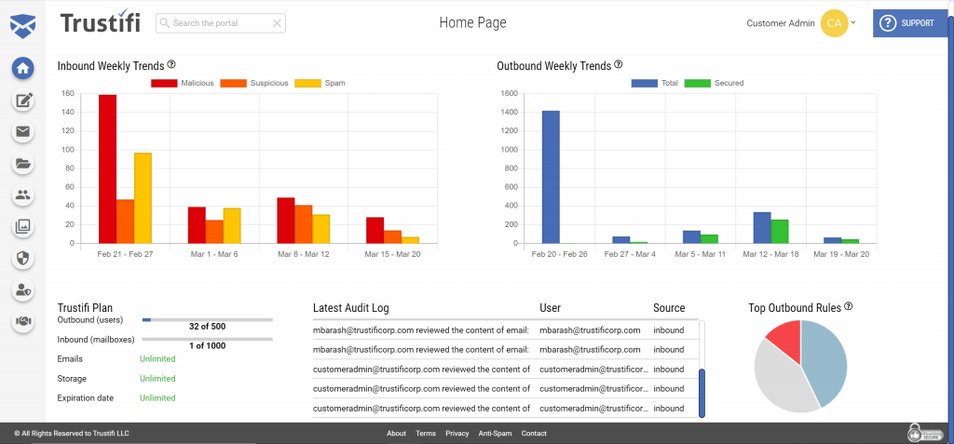Open the image gallery icon in sidebar
The width and height of the screenshot is (954, 444).
pyautogui.click(x=23, y=227)
